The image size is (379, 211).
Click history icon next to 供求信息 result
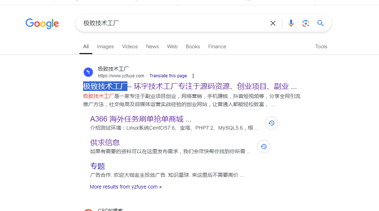tap(264, 147)
